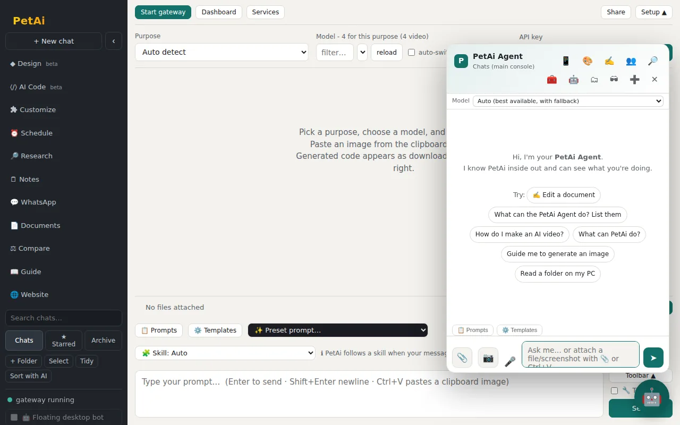680x425 pixels.
Task: Switch to the Chats tab in sidebar
Action: [x=24, y=341]
